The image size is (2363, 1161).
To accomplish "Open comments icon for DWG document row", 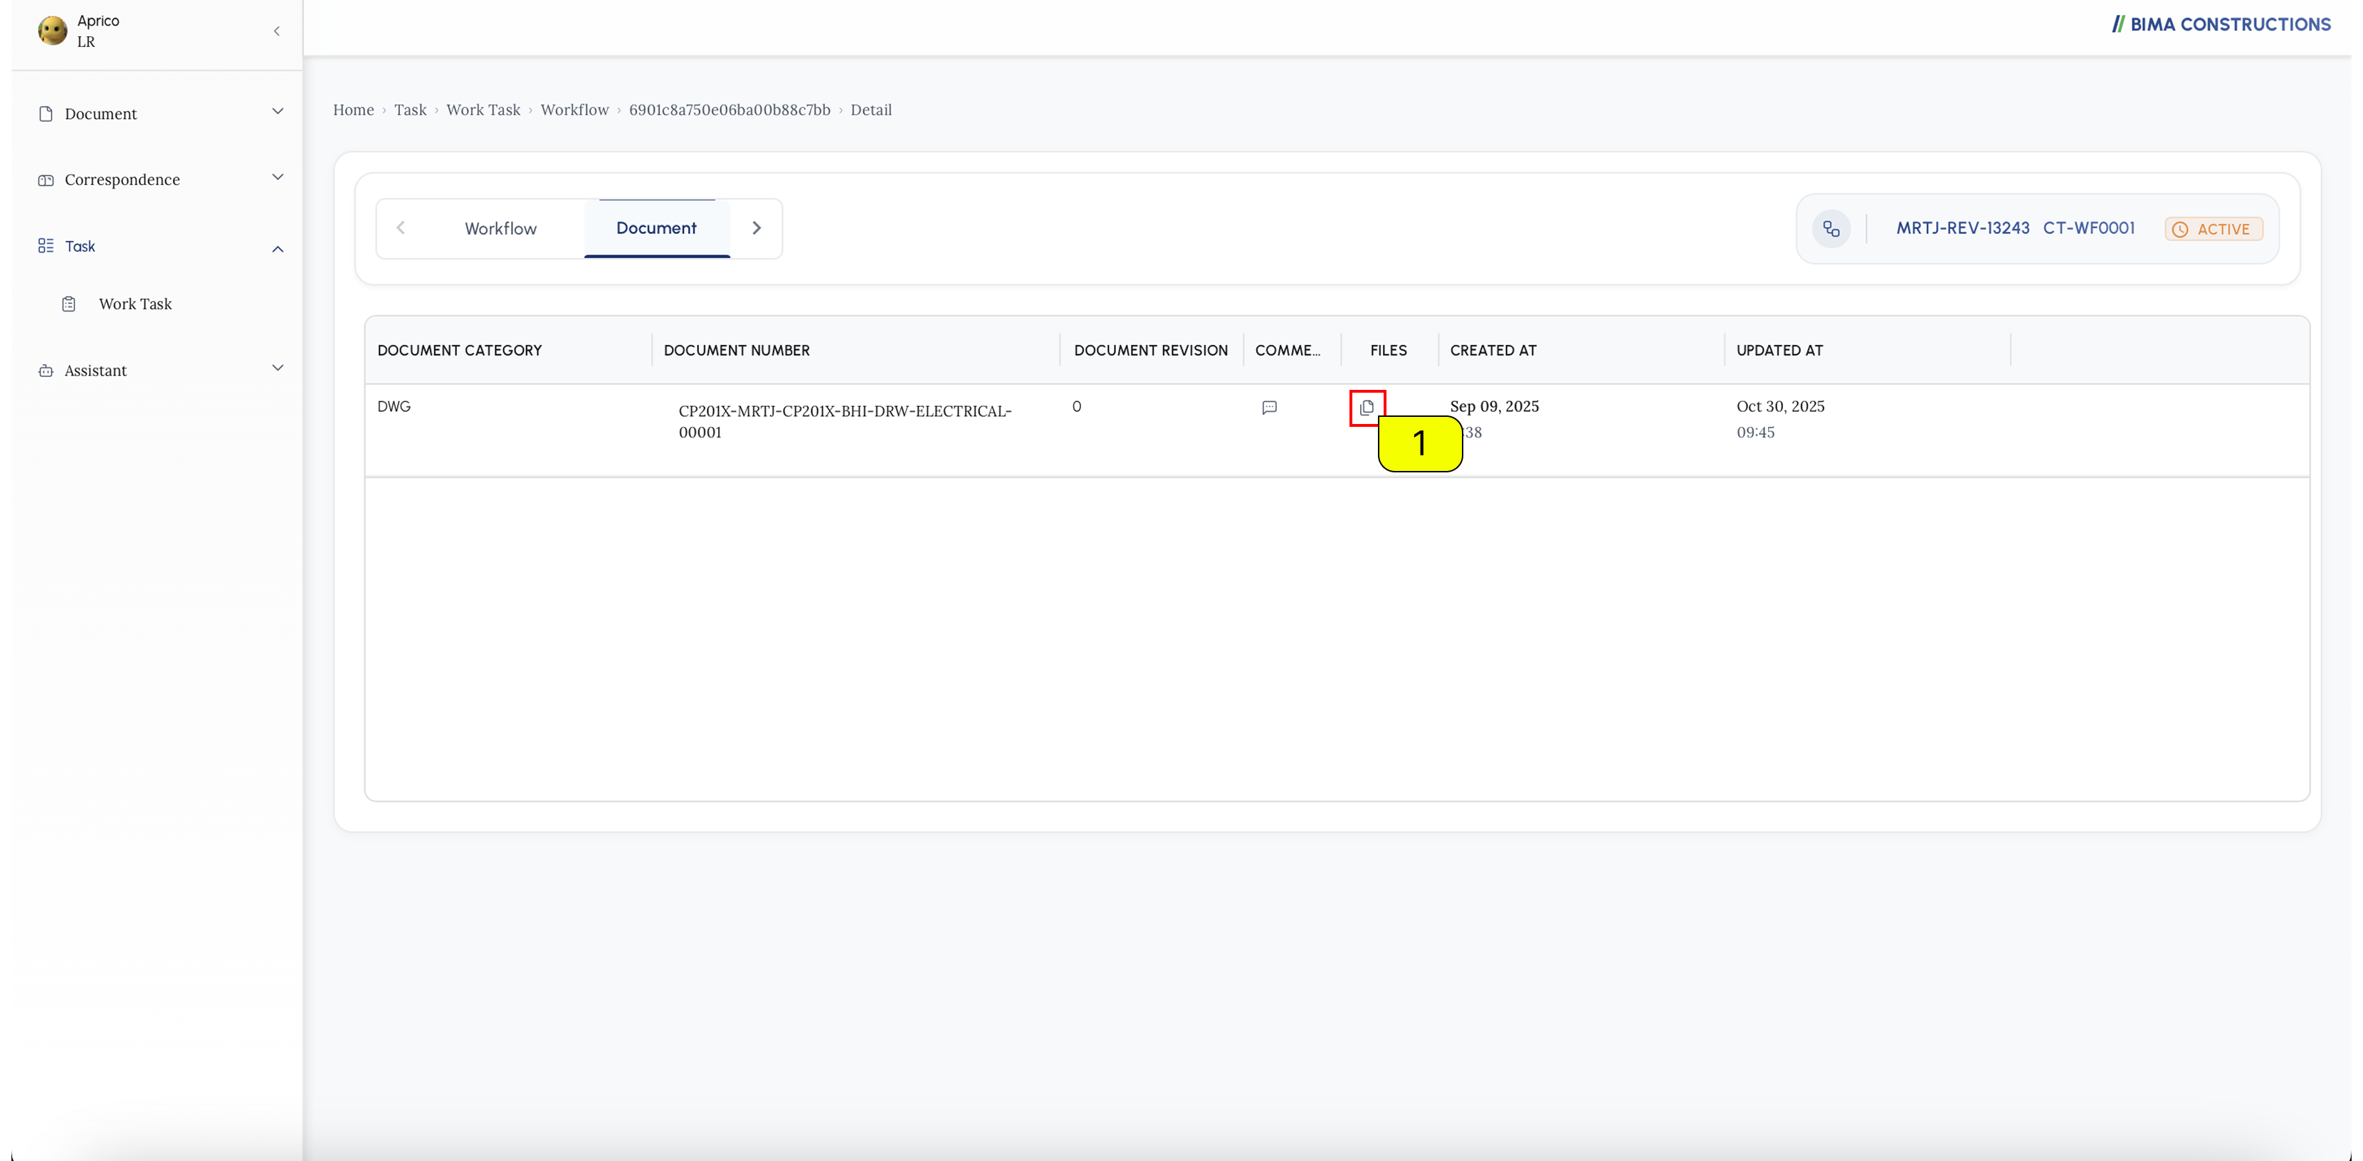I will click(x=1270, y=407).
